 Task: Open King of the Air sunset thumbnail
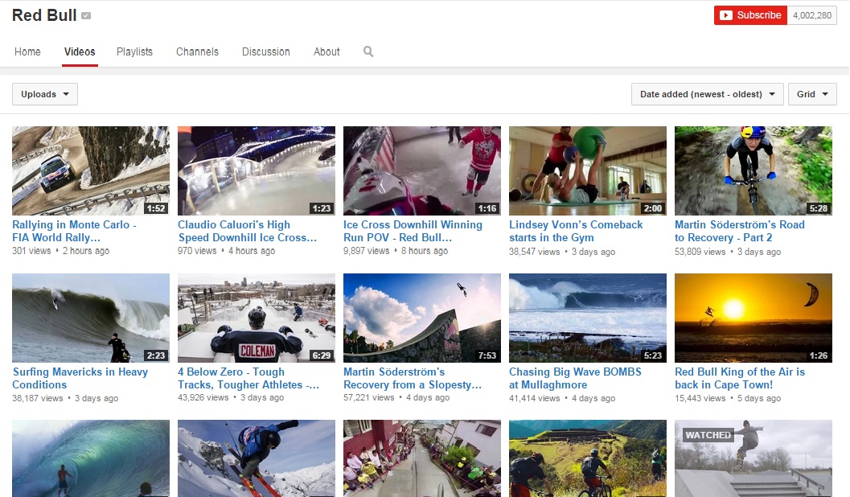(754, 318)
